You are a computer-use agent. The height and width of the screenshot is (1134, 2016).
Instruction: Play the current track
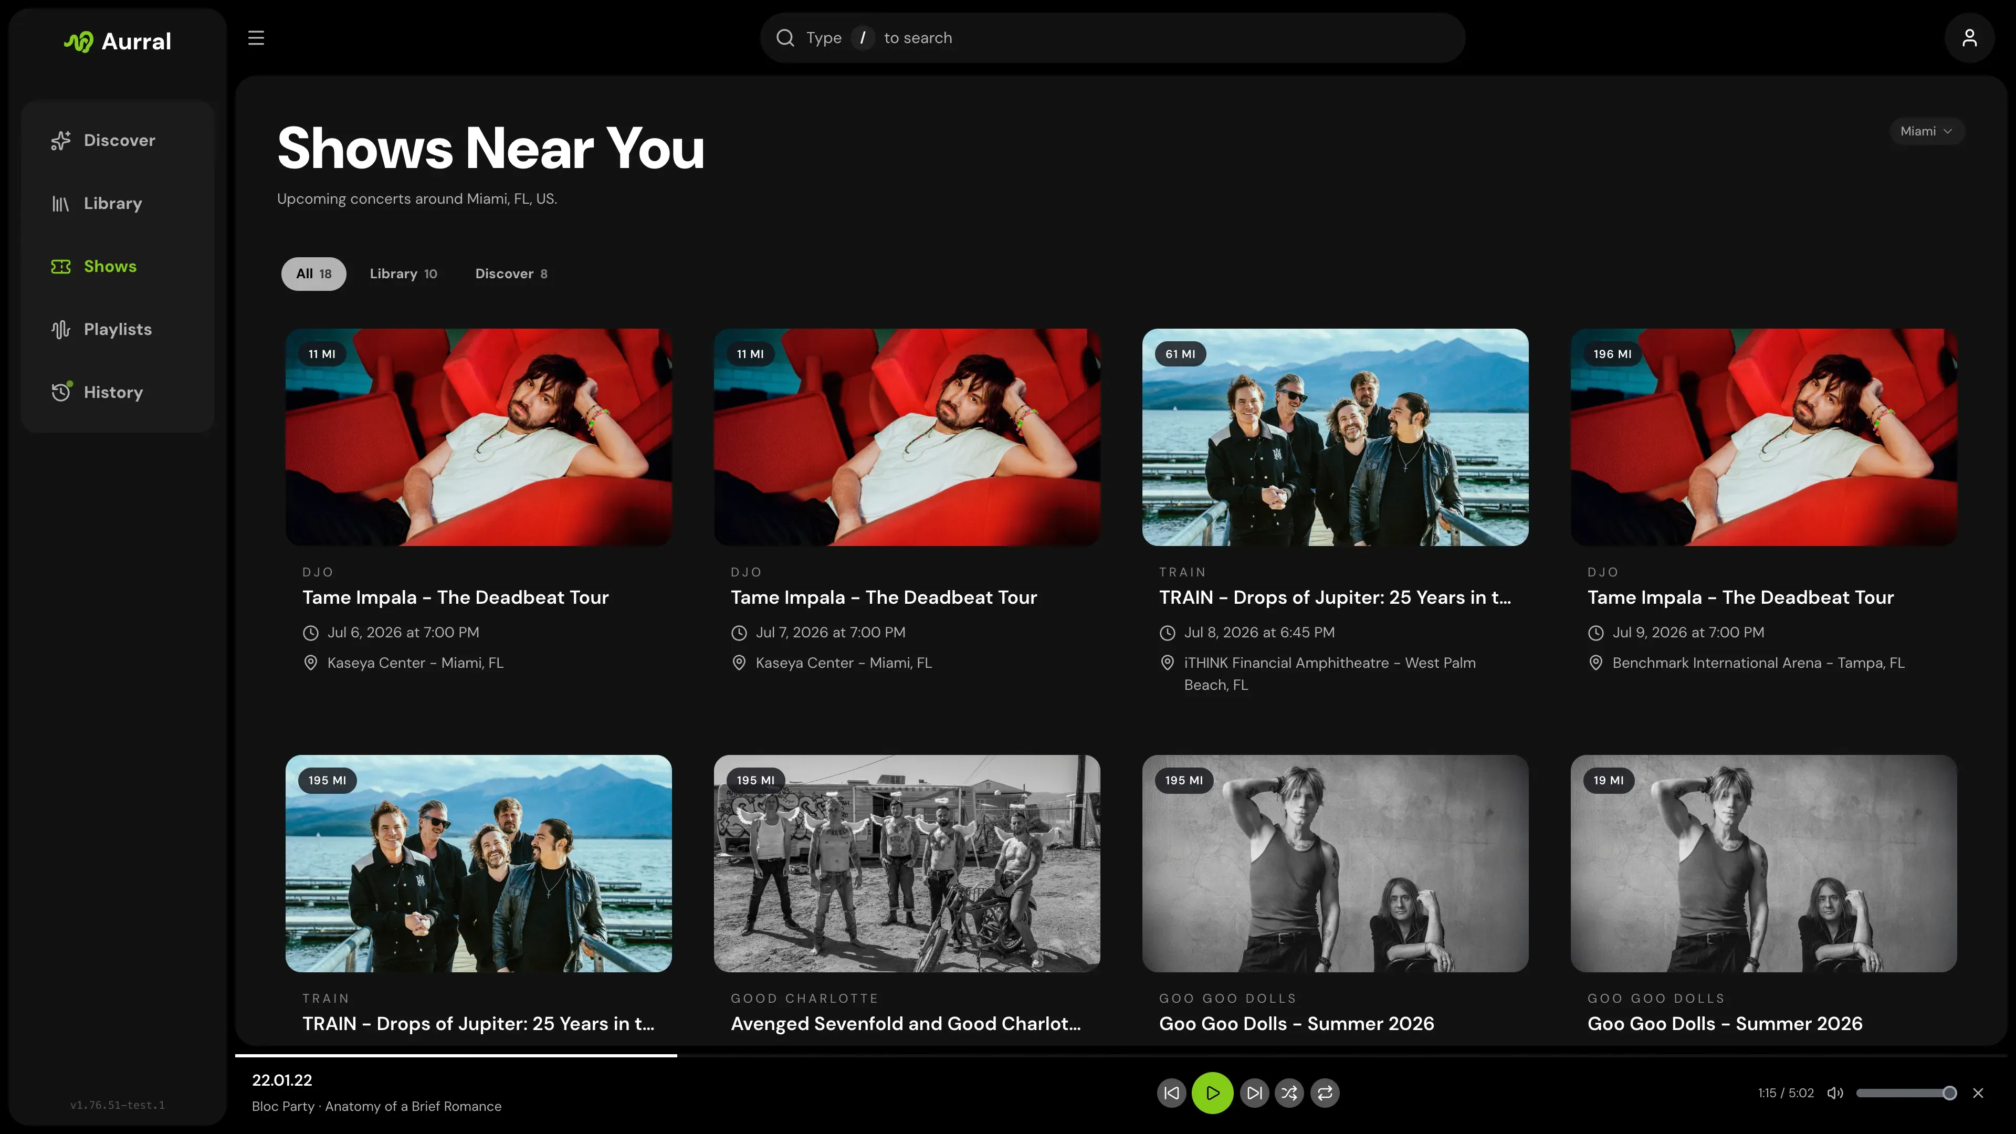click(1212, 1093)
